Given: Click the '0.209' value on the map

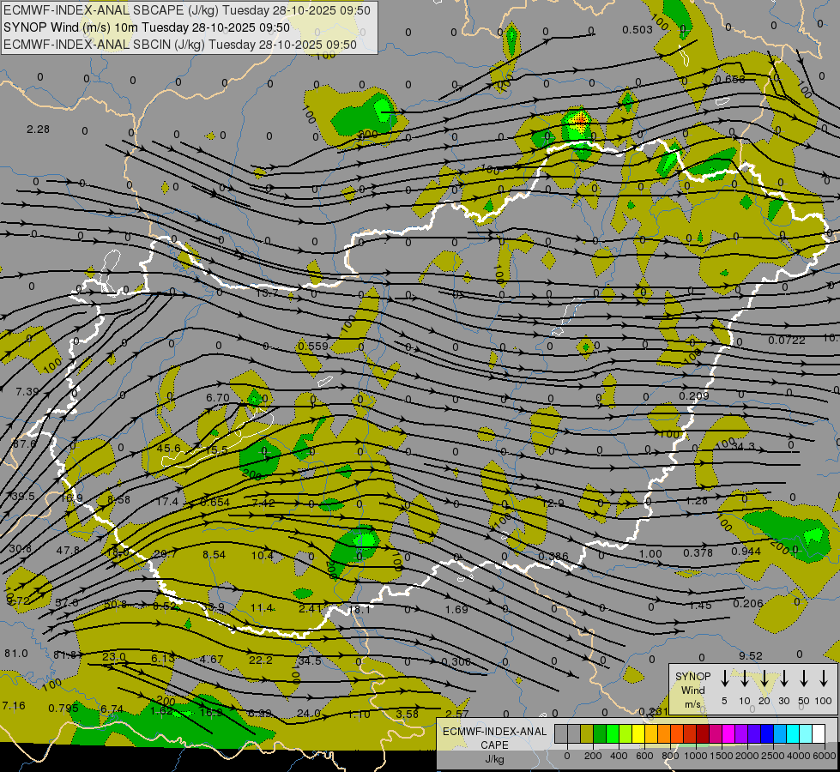Looking at the screenshot, I should (x=694, y=396).
